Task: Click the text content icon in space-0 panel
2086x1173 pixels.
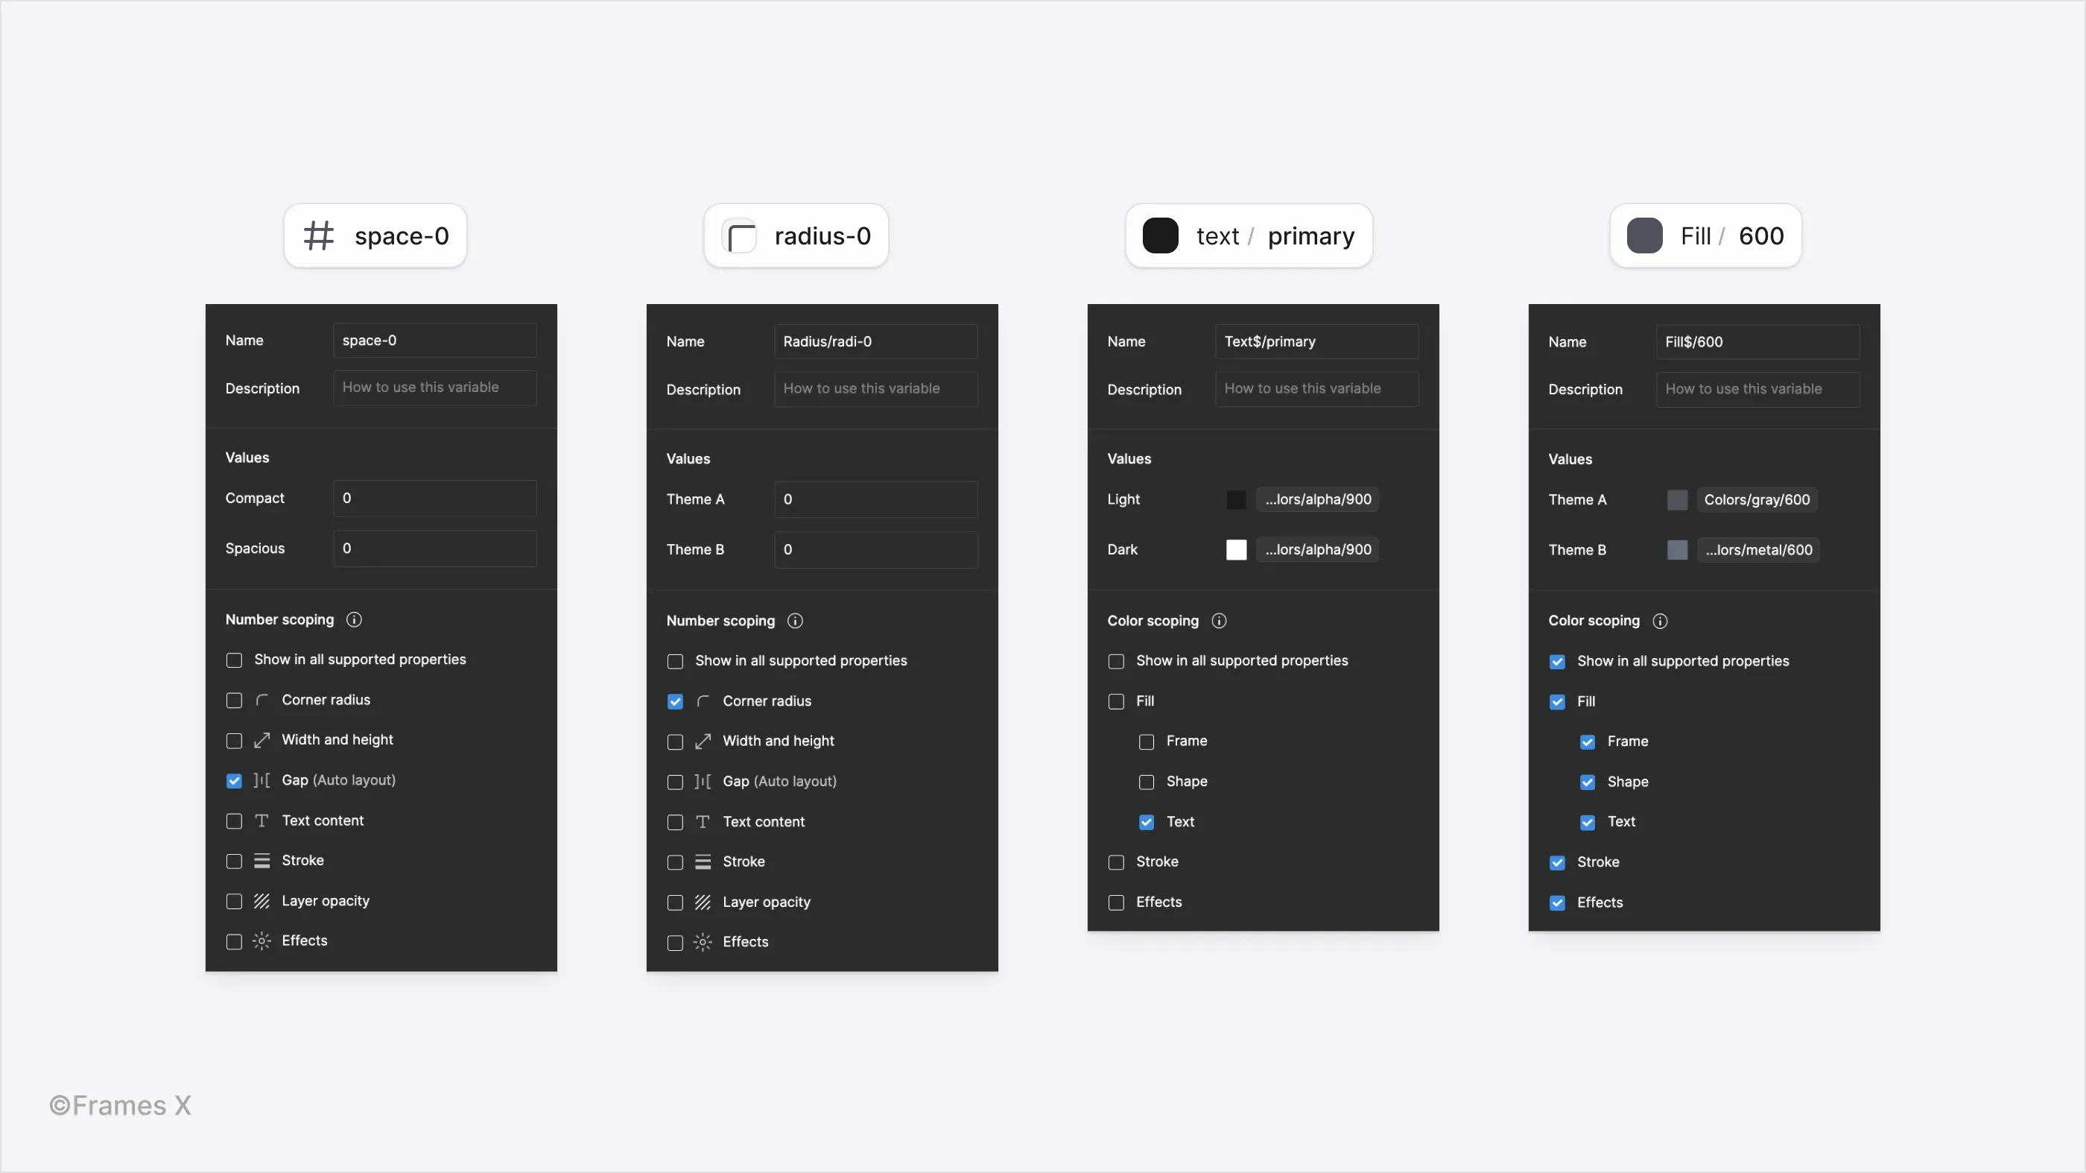Action: (x=262, y=822)
